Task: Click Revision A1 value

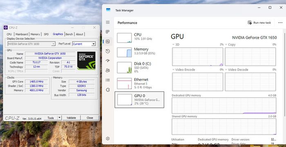Action: tap(68, 62)
